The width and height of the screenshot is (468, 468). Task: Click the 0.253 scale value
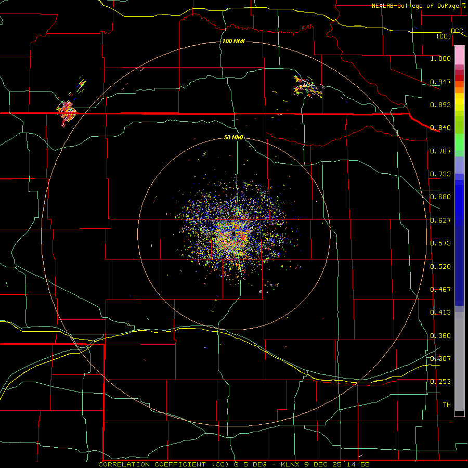[x=440, y=382]
